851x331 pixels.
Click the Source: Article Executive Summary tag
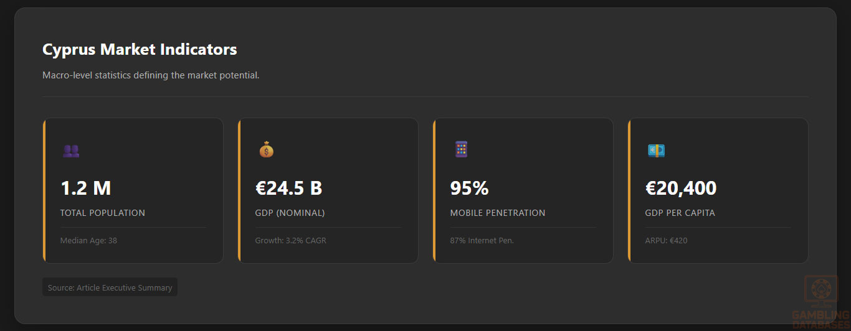coord(110,287)
